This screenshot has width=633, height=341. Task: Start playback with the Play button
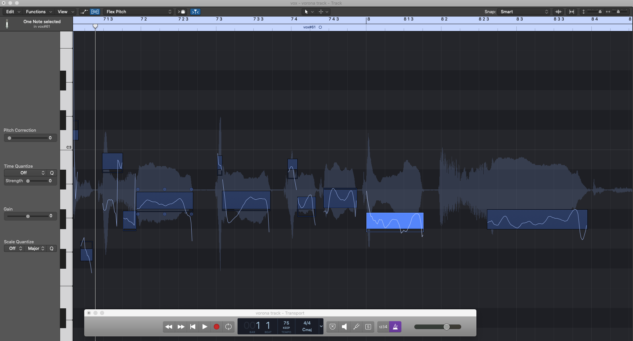[205, 327]
